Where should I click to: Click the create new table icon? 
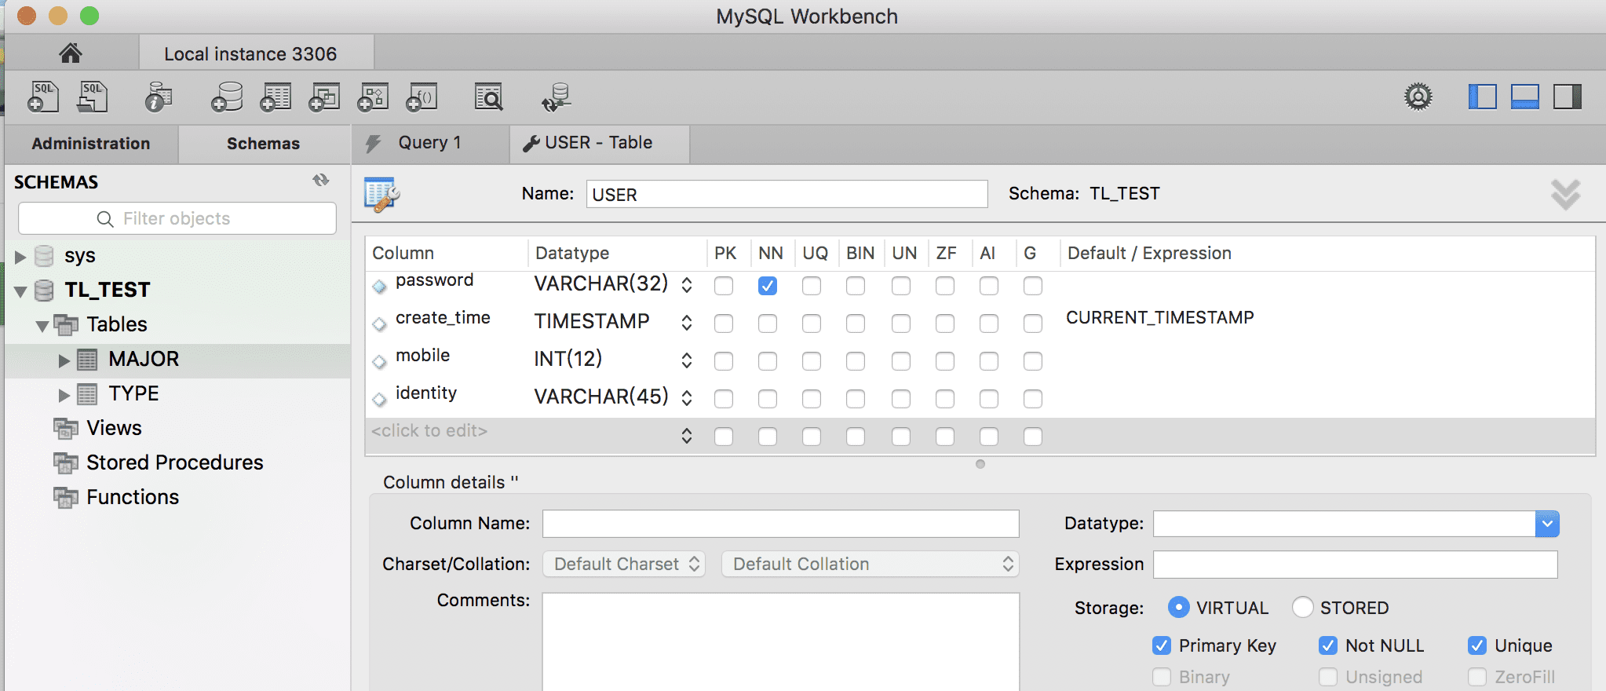tap(276, 97)
